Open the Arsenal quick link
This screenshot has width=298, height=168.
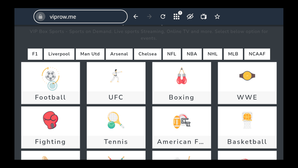(119, 54)
